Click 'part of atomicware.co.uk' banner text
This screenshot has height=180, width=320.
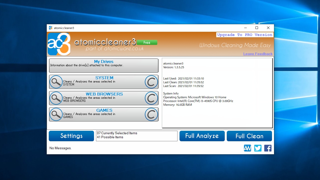tap(114, 49)
